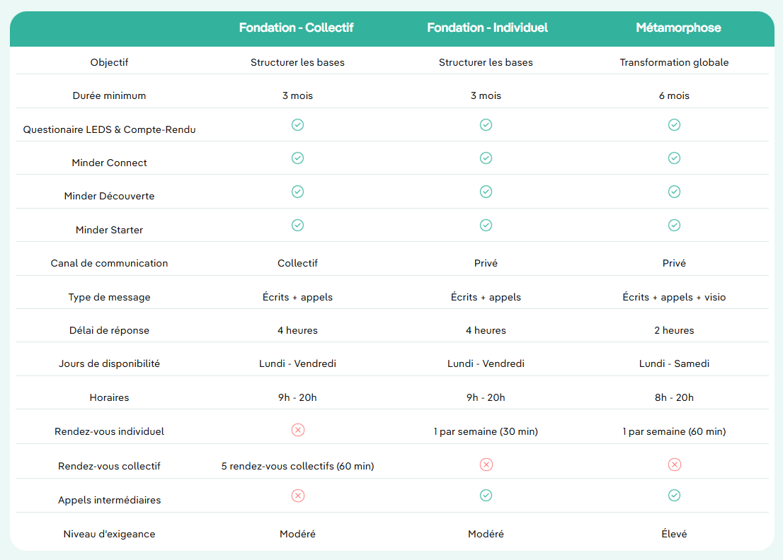Click the "Lundi - Samedi" availability cell

(x=674, y=363)
